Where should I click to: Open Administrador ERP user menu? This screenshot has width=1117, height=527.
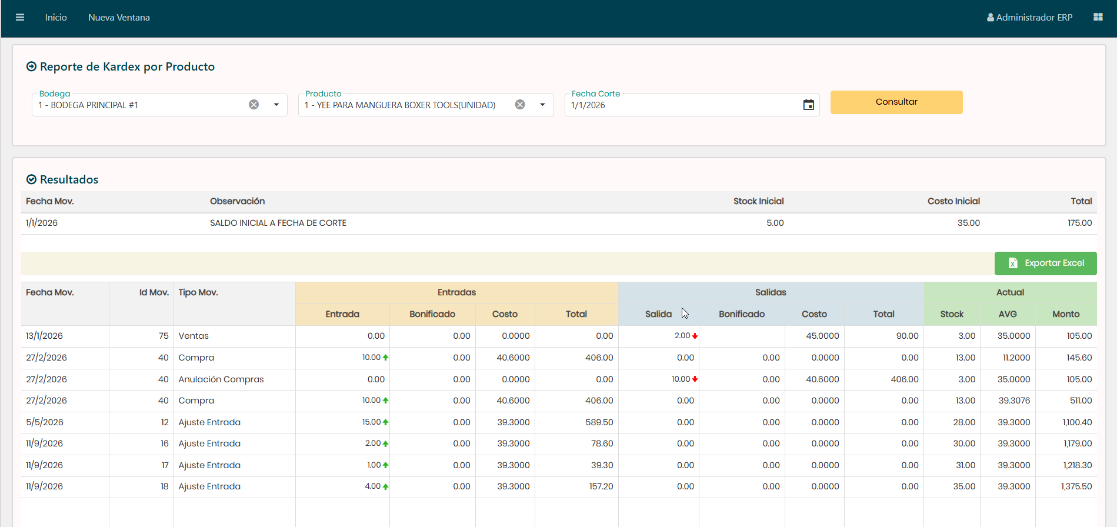click(1029, 18)
